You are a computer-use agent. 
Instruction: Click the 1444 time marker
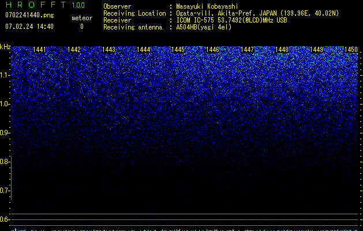(144, 50)
